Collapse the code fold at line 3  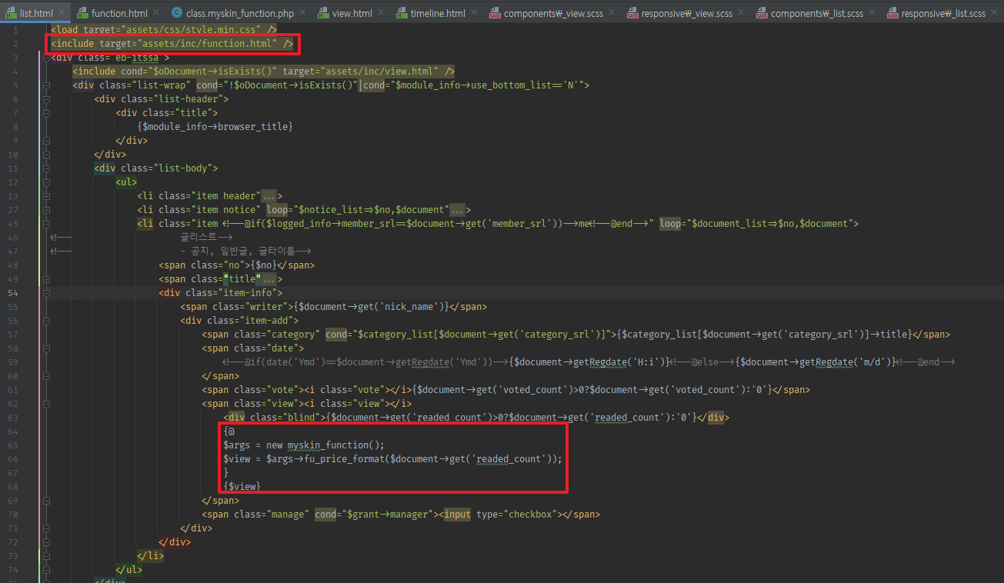(x=46, y=58)
